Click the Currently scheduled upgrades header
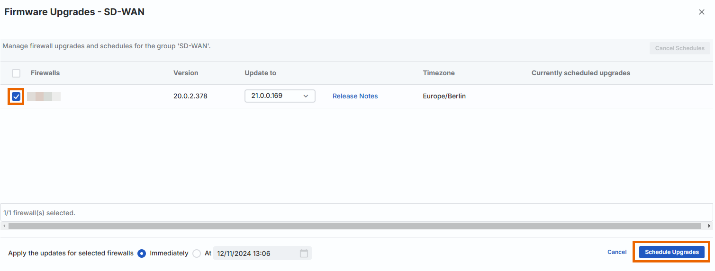The width and height of the screenshot is (715, 271). [580, 73]
